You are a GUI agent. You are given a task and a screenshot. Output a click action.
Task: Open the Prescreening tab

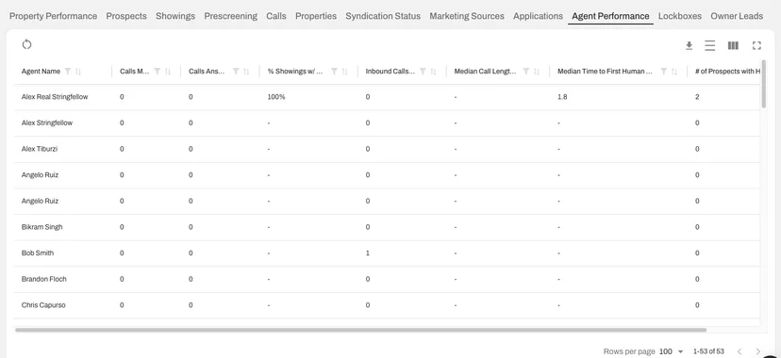[x=230, y=16]
